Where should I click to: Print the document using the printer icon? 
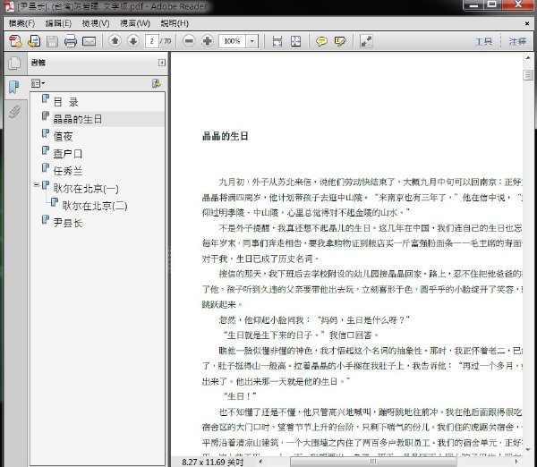[71, 41]
